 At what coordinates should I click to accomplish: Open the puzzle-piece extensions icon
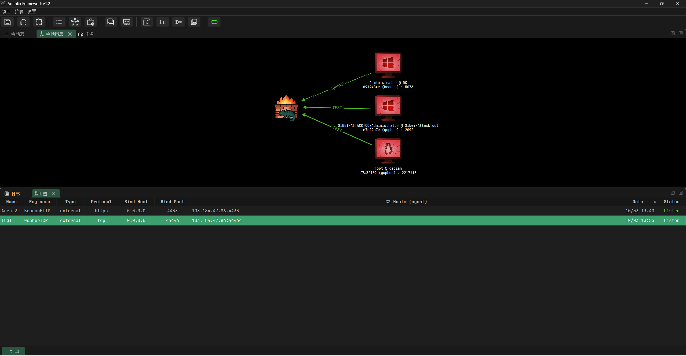(39, 22)
